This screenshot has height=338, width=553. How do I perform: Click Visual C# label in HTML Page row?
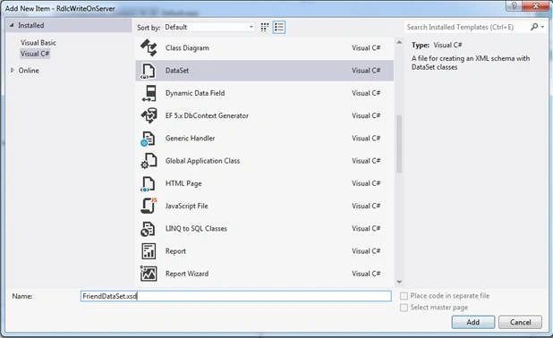[366, 183]
